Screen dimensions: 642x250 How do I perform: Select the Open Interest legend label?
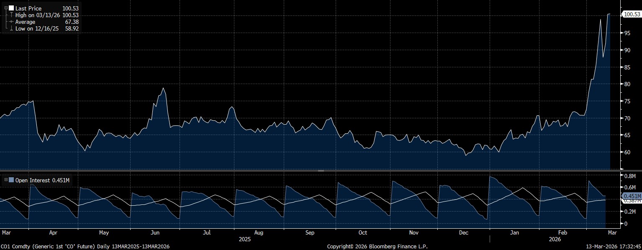[x=33, y=180]
